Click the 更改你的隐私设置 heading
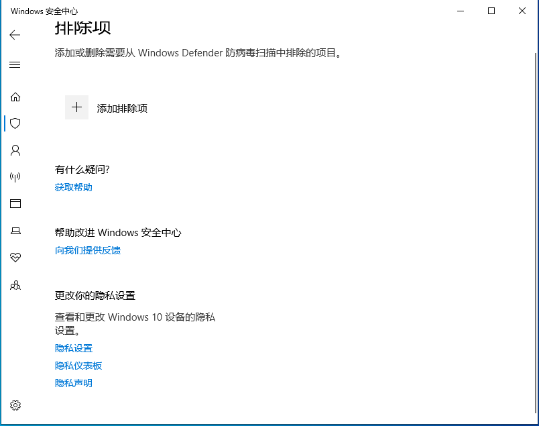This screenshot has width=539, height=426. 95,296
